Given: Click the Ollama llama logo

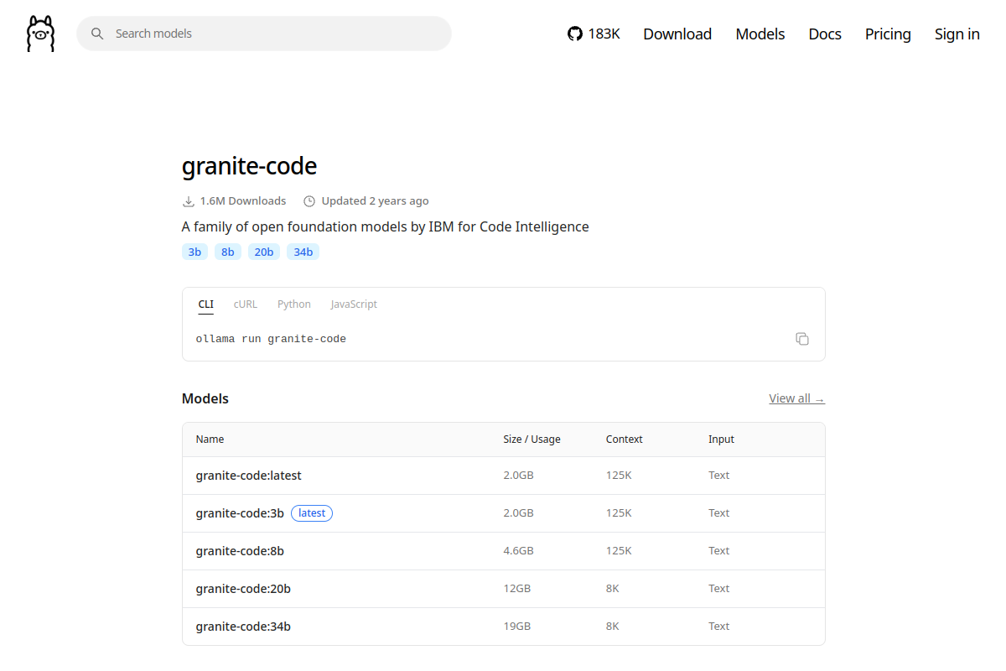Looking at the screenshot, I should (40, 34).
